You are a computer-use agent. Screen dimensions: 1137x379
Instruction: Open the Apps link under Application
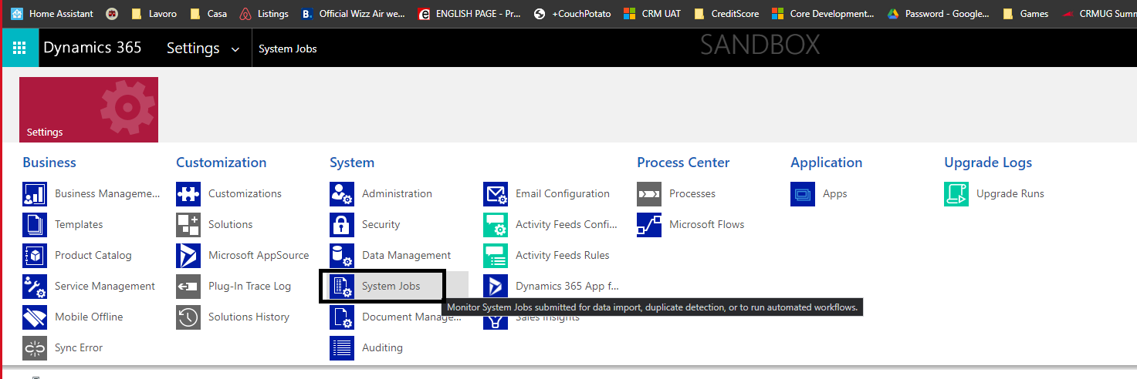pos(835,194)
